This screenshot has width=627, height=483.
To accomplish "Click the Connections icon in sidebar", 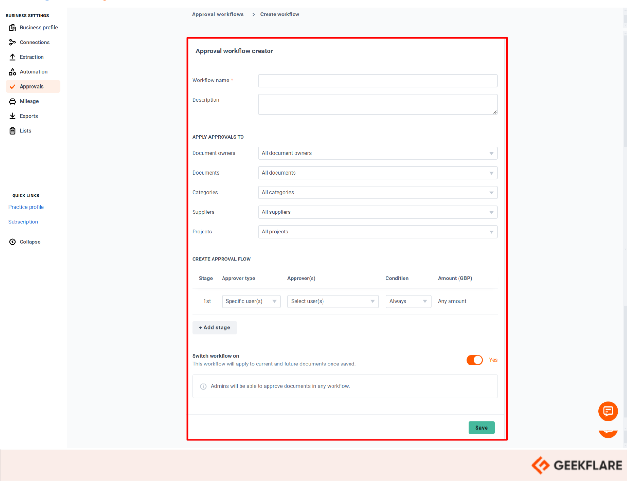I will point(13,43).
